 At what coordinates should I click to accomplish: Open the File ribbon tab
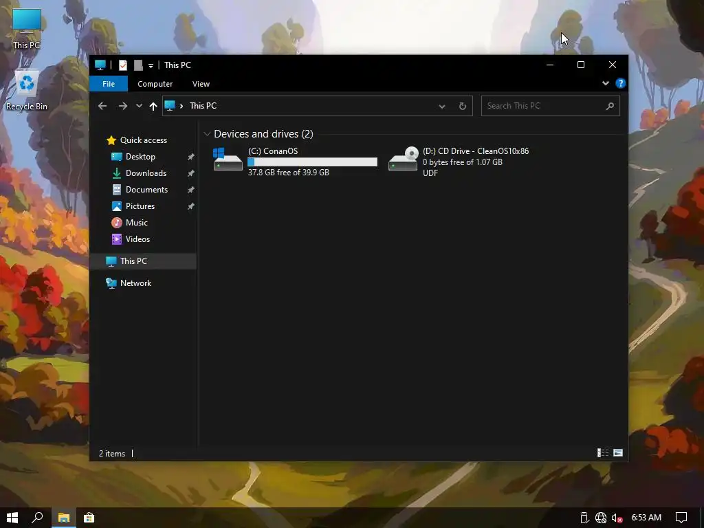pos(109,84)
